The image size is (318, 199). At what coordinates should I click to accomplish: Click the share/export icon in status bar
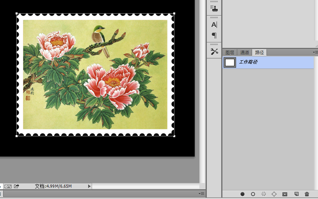(x=16, y=186)
